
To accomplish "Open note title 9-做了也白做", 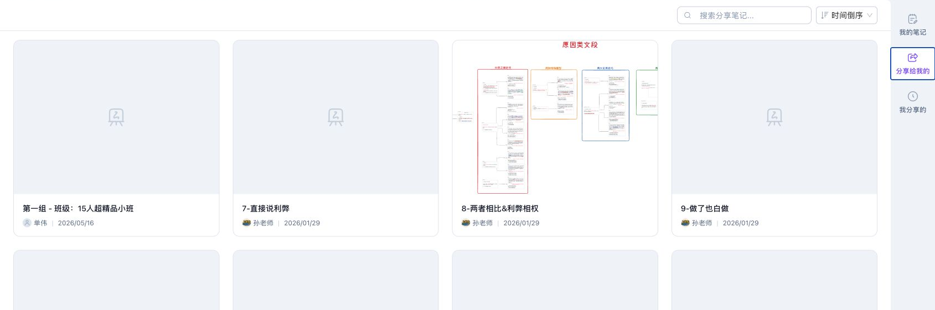I will [x=705, y=209].
